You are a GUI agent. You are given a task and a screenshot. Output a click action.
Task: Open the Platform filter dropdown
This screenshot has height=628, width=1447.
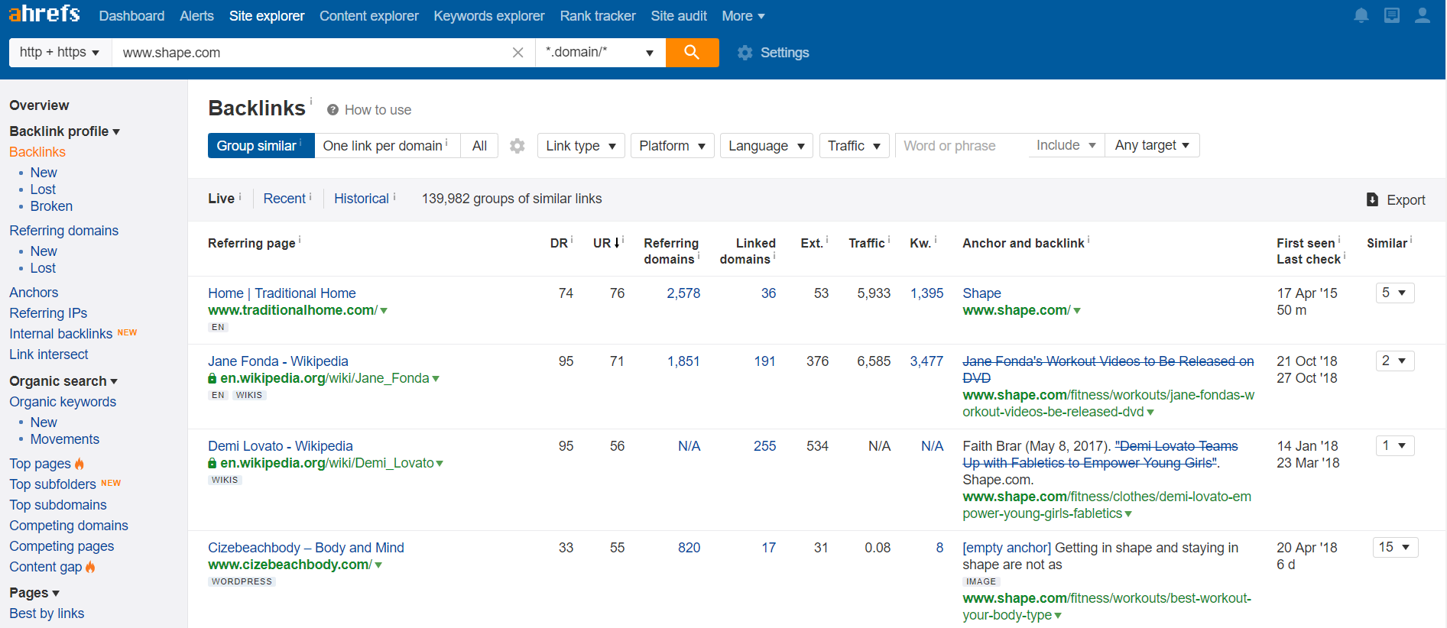tap(673, 146)
